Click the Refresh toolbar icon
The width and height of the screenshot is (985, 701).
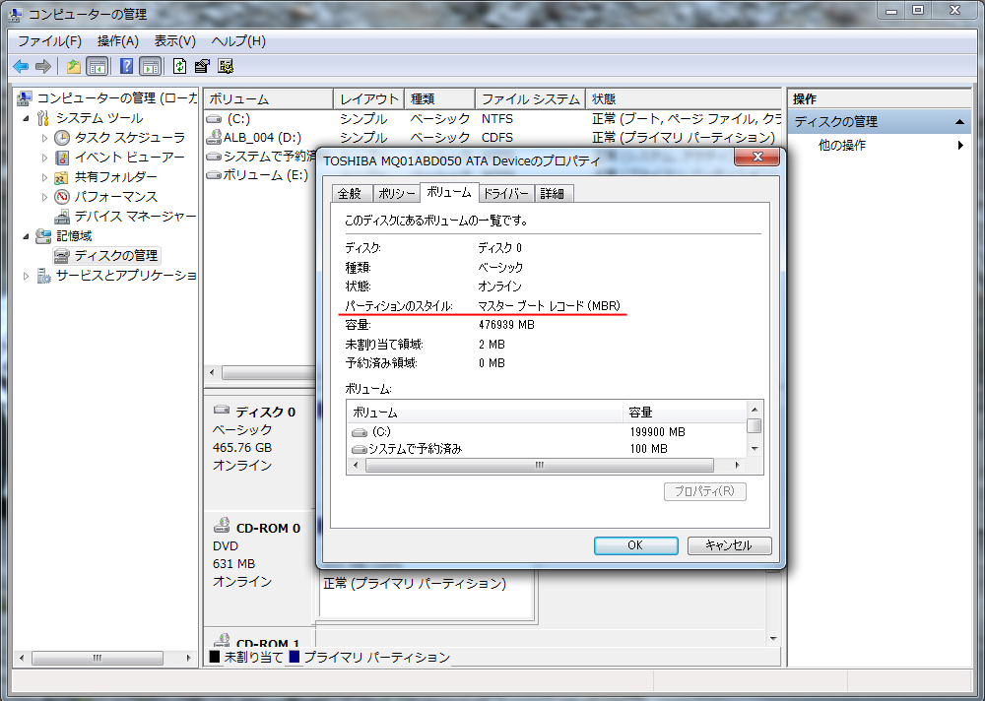coord(179,66)
